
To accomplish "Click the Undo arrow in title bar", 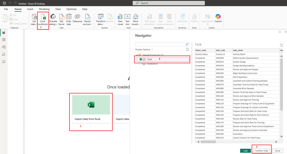I will coord(10,3).
